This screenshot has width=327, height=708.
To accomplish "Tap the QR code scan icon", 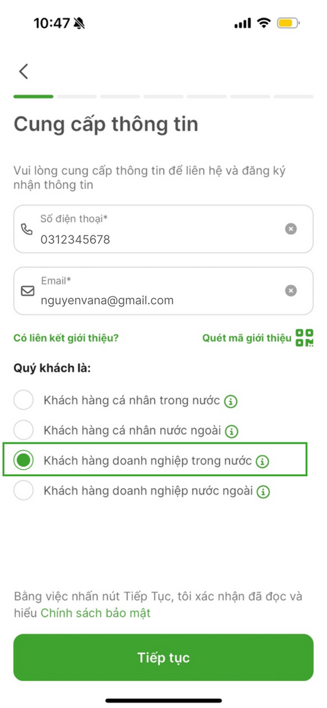I will 304,338.
